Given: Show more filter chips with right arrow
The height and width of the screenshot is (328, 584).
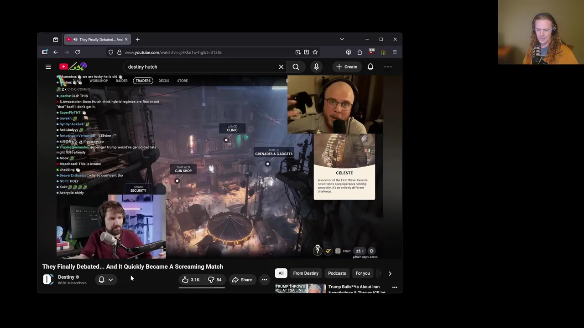Looking at the screenshot, I should click(390, 273).
